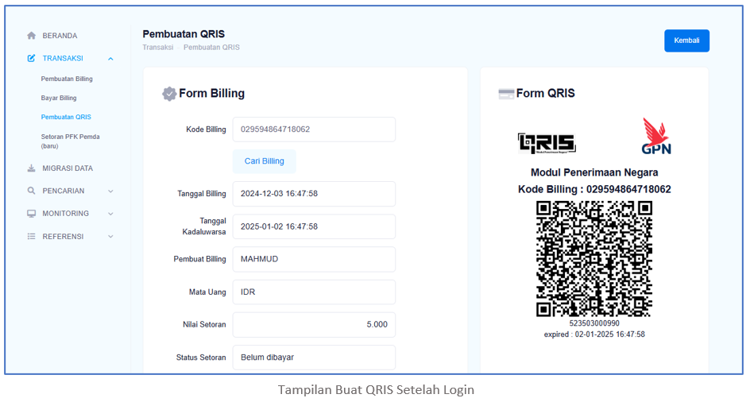Viewport: 750px width, 402px height.
Task: Click the GPN red bird logo
Action: [656, 136]
